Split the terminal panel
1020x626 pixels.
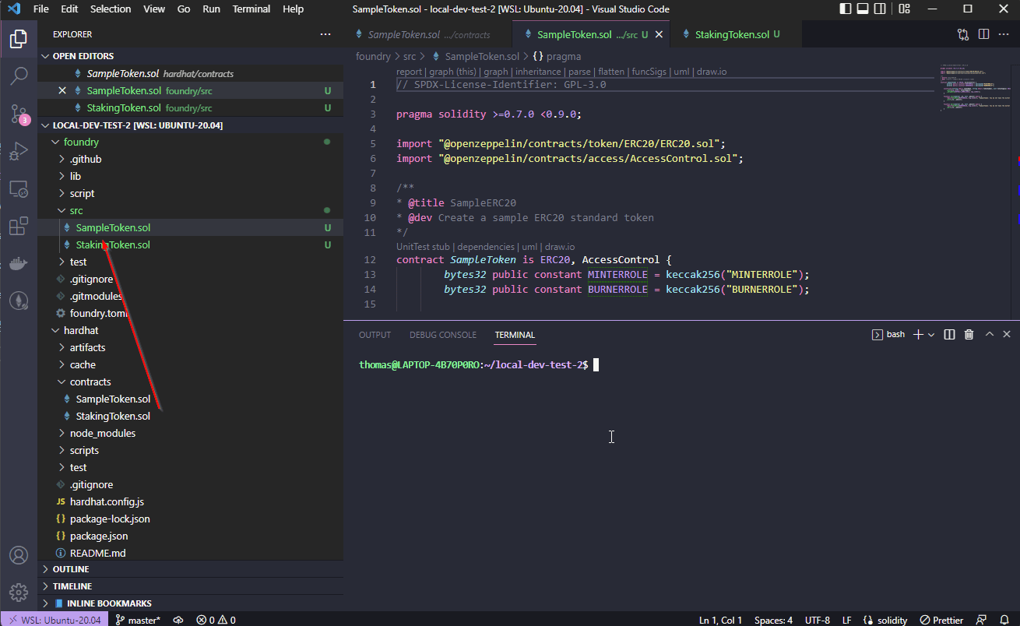pos(949,334)
